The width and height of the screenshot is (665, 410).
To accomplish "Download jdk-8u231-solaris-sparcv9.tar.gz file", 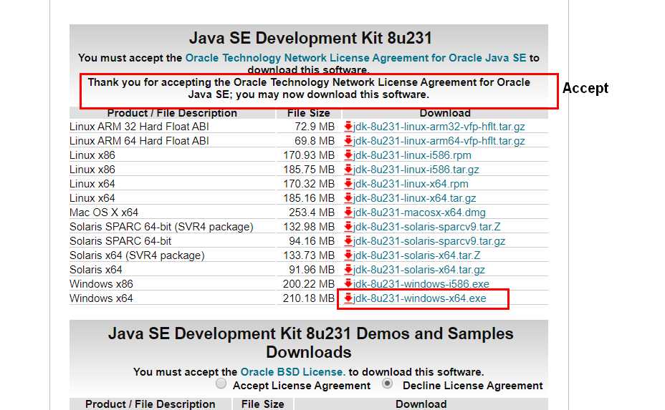I will coord(429,241).
